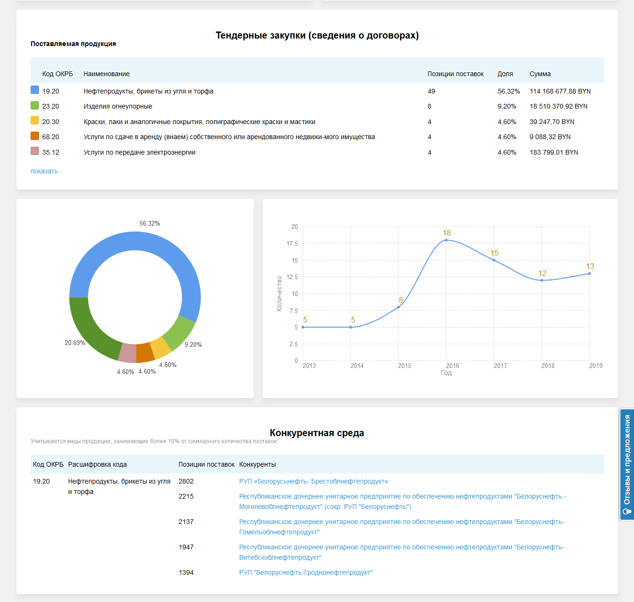Click the green swatch for code 23.20
Screen dimensions: 634x602
[x=35, y=105]
